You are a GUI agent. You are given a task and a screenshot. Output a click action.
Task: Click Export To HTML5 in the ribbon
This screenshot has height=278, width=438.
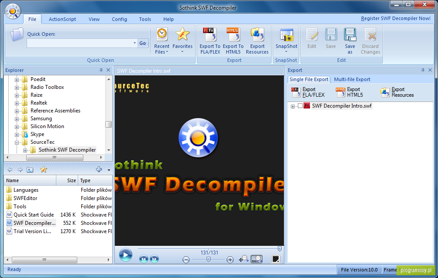(x=233, y=41)
